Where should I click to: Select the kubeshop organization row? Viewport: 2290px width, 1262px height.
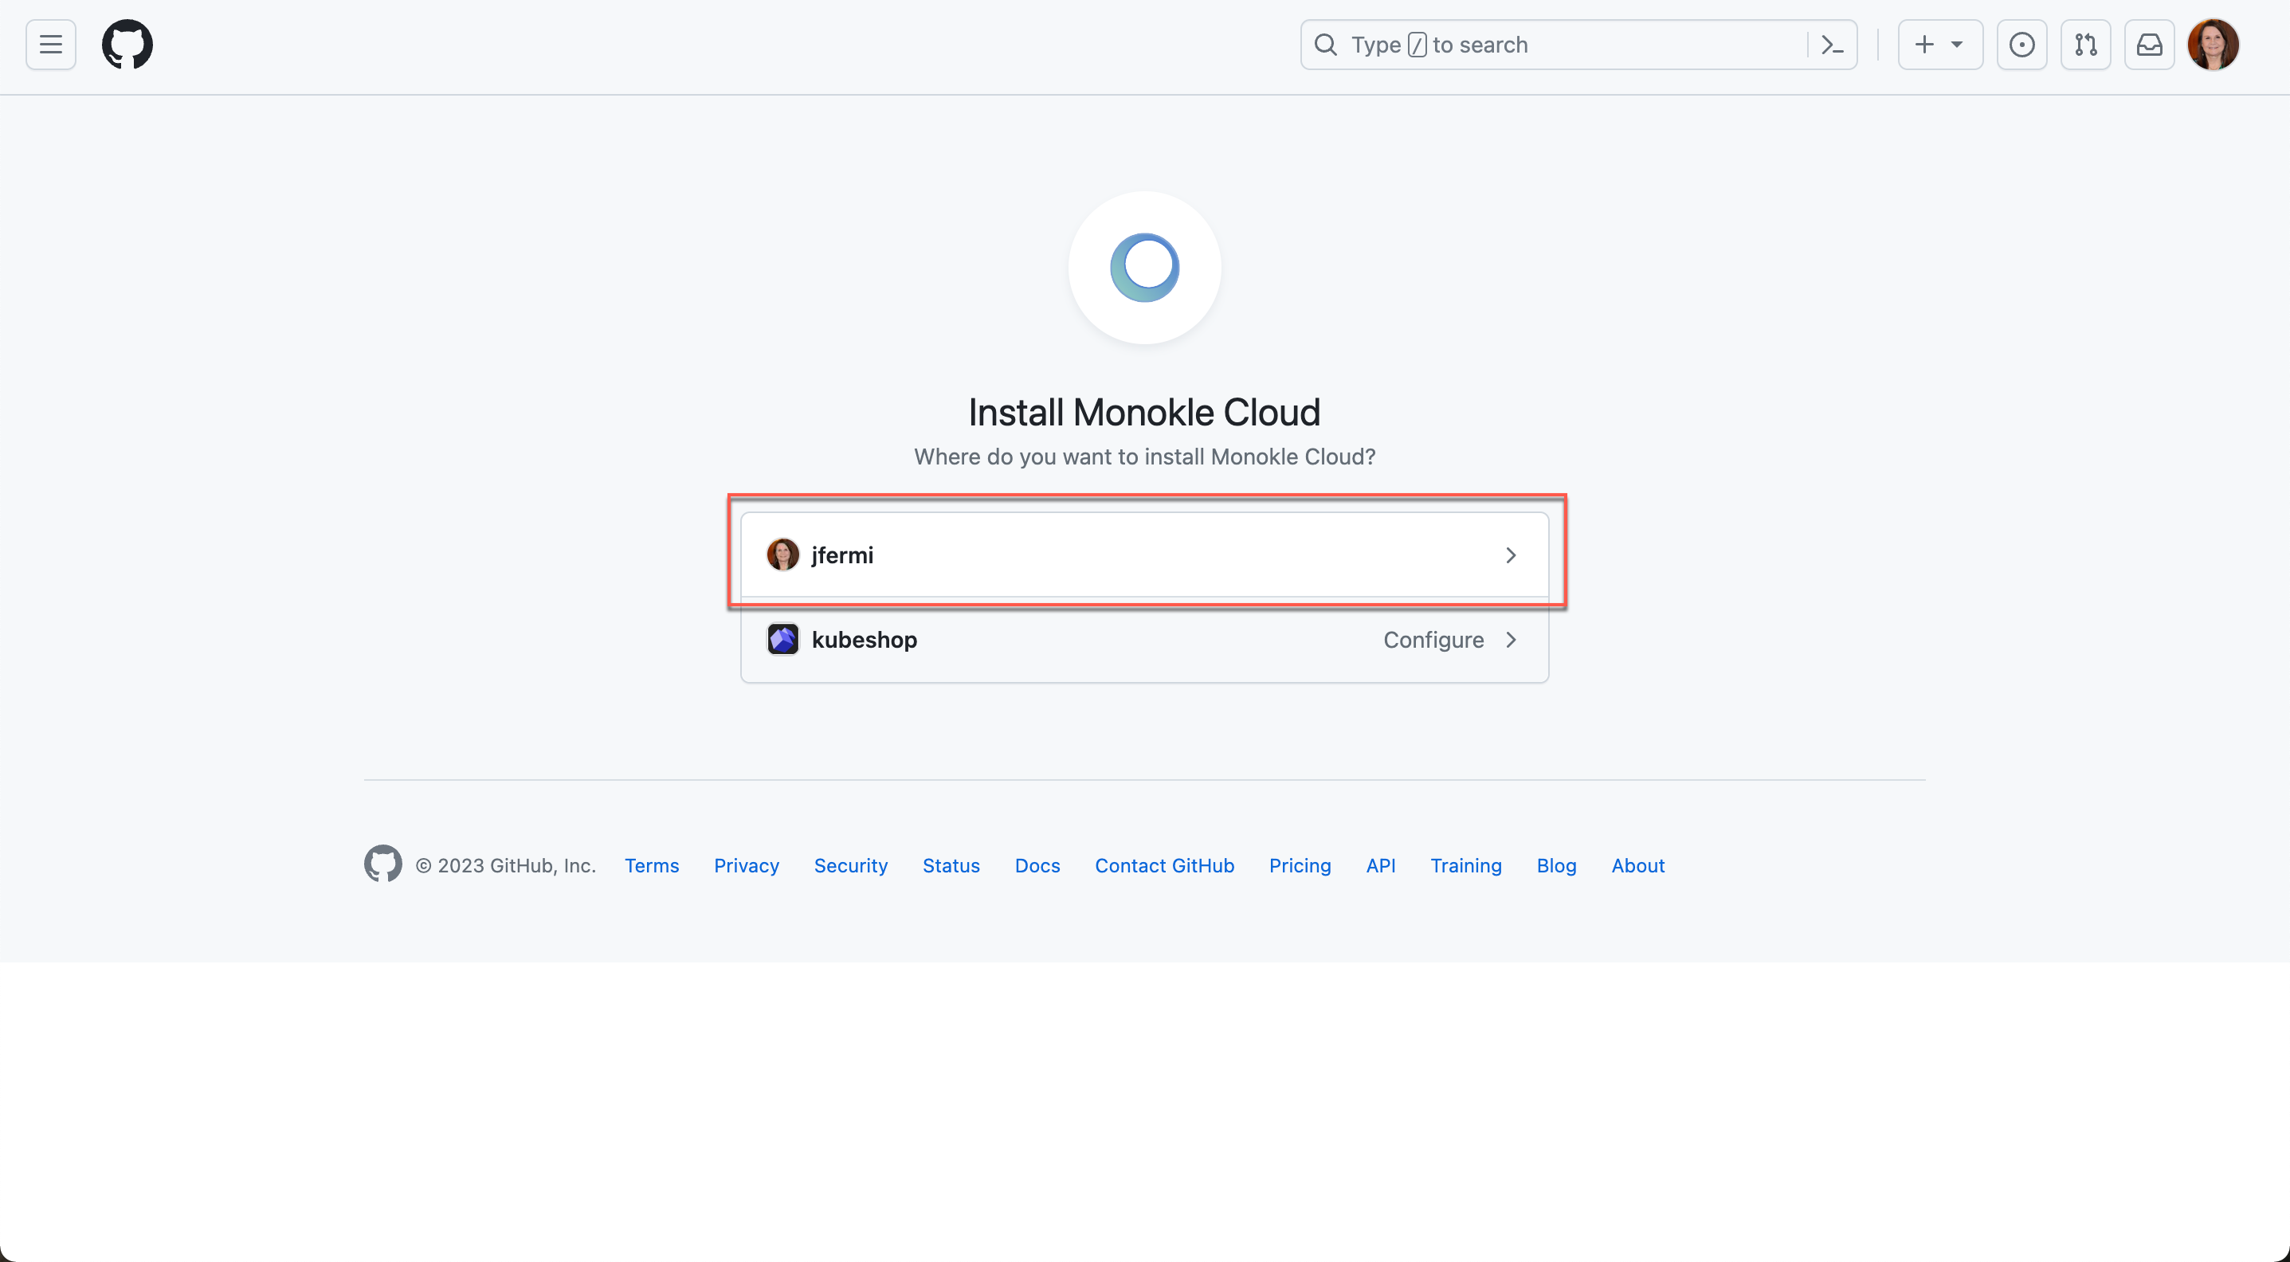point(1144,640)
